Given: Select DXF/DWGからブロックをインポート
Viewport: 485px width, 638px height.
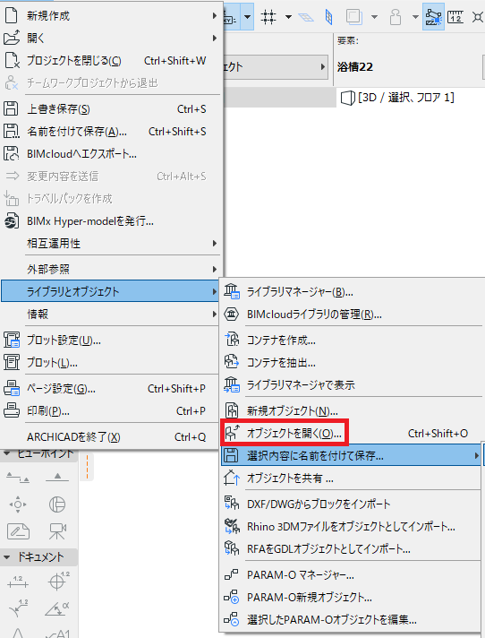Looking at the screenshot, I should 352,504.
